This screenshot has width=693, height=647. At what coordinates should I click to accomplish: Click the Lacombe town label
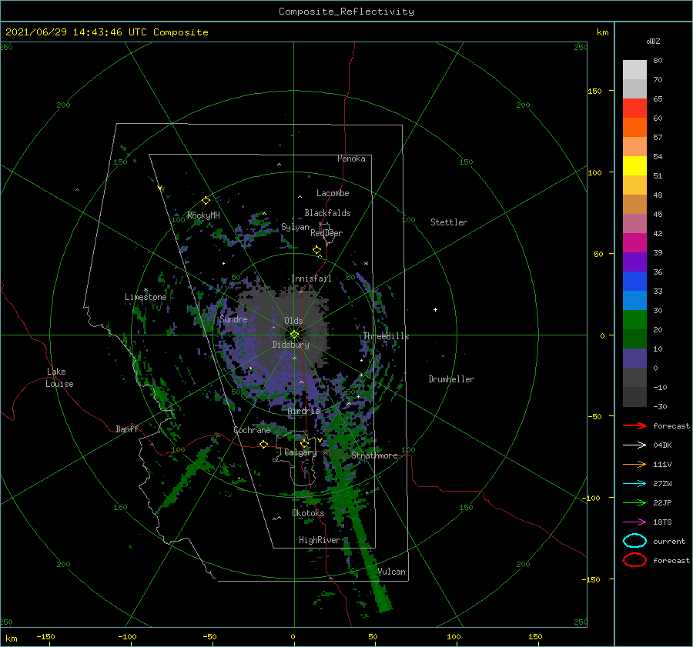(x=333, y=193)
